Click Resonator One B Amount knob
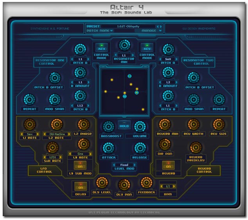This screenshot has height=220, width=248. pyautogui.click(x=80, y=73)
